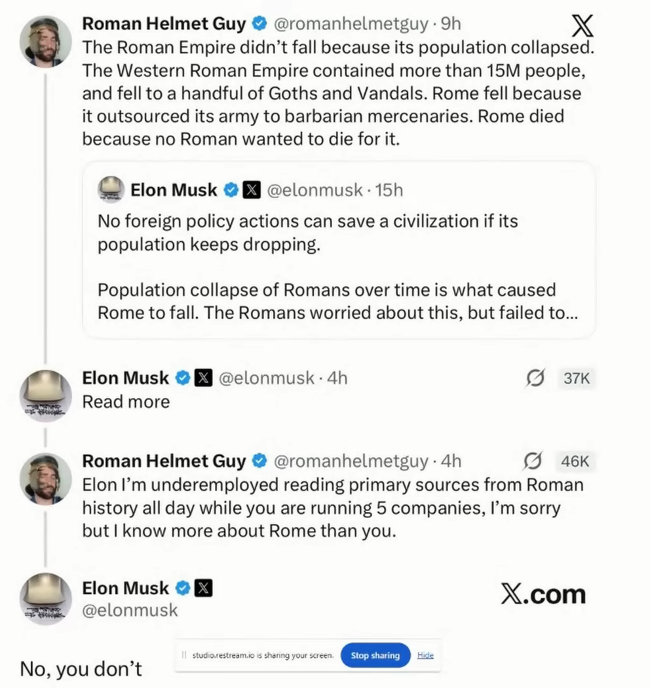
Task: Click the "Read more" reply text
Action: click(126, 402)
